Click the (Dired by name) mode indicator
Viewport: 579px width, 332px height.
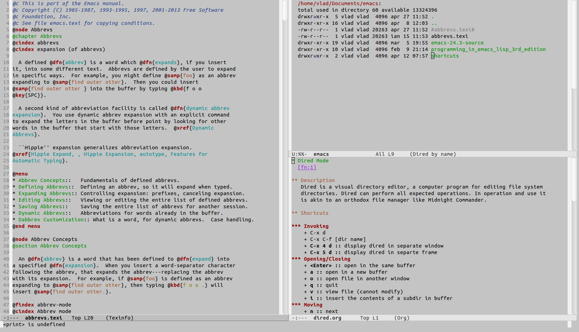click(x=433, y=154)
